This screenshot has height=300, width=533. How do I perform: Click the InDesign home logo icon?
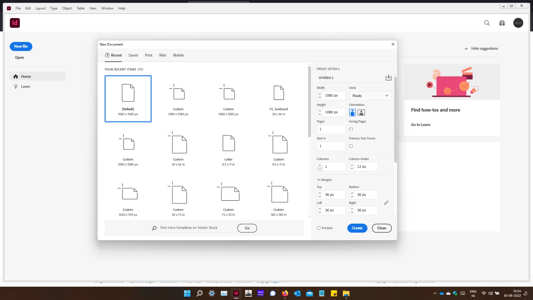[15, 23]
